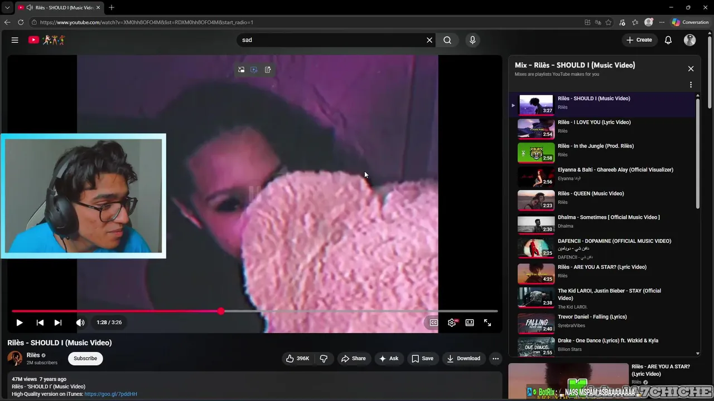Select 'Rilès - QUEEN (Music Video)' in playlist
Viewport: 714px width, 401px height.
point(602,200)
